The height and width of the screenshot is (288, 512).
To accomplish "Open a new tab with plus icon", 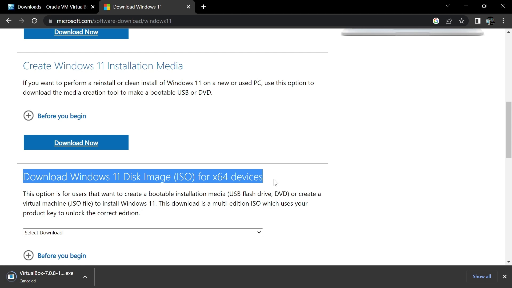I will click(x=203, y=7).
